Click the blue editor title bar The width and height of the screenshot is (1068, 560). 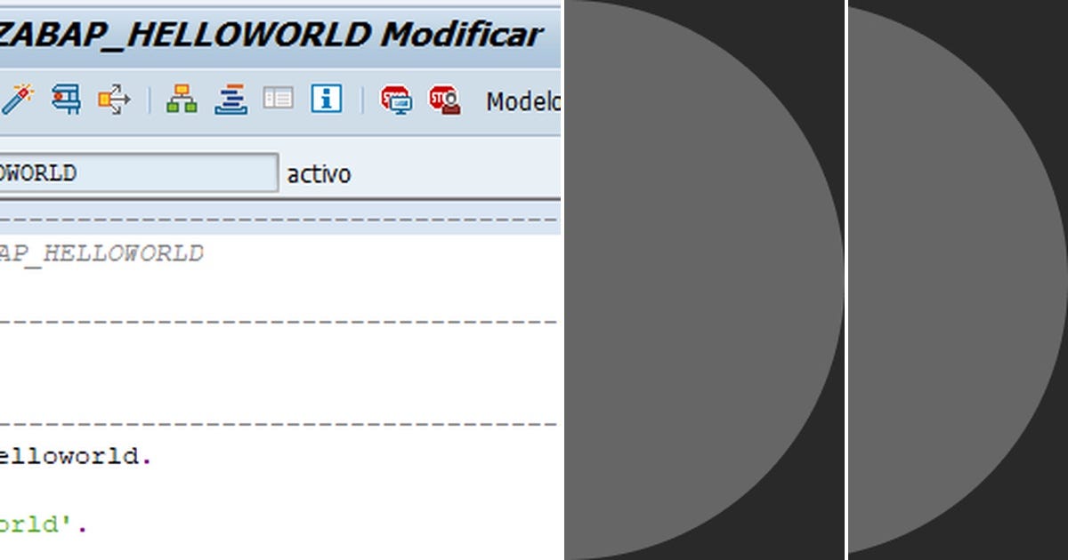click(267, 34)
